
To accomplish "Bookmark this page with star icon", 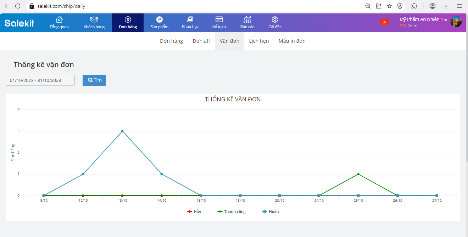I will (389, 6).
